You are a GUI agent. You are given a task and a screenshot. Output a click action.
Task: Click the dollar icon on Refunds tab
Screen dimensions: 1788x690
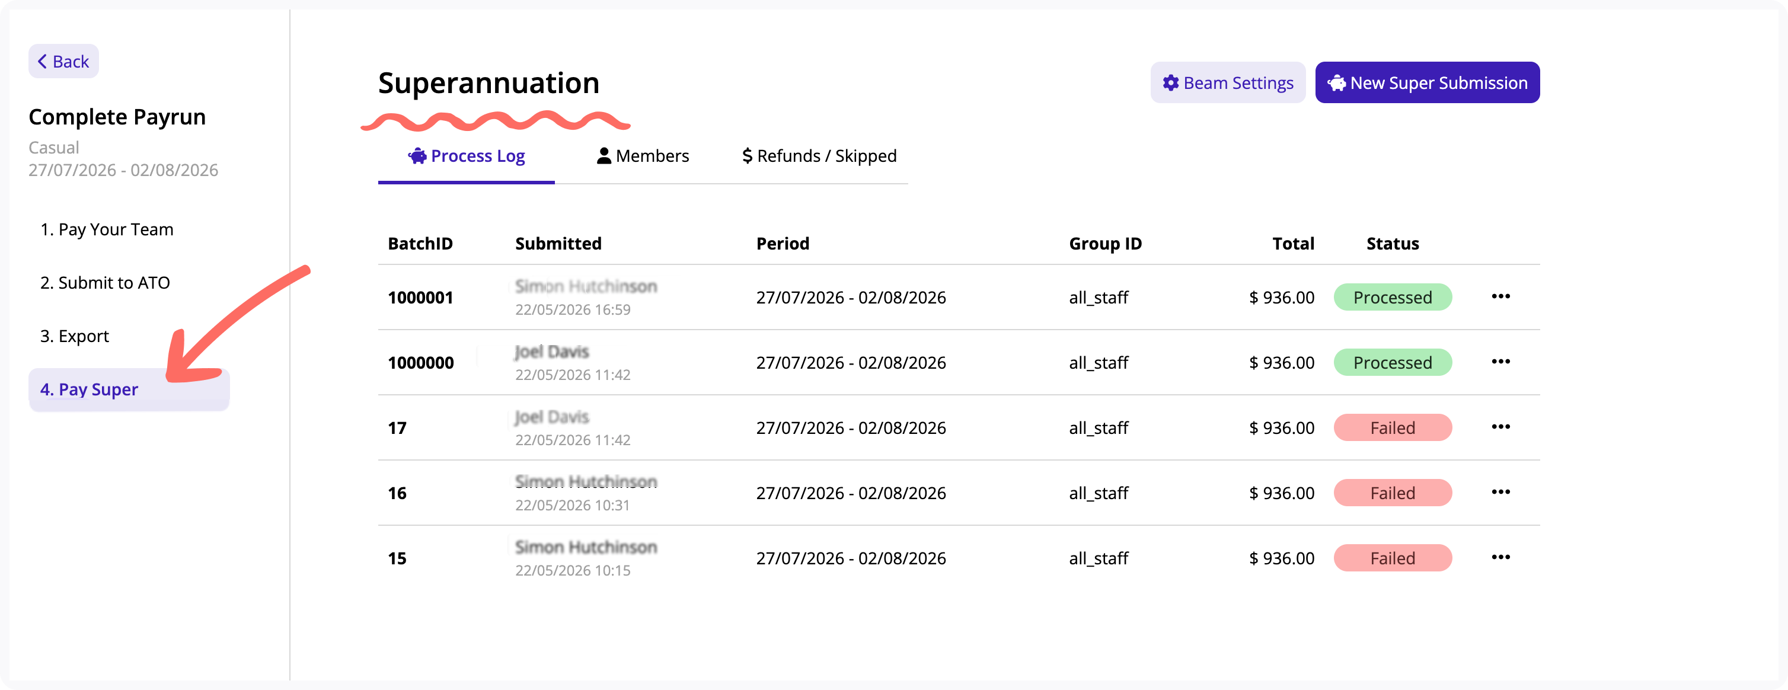[748, 156]
